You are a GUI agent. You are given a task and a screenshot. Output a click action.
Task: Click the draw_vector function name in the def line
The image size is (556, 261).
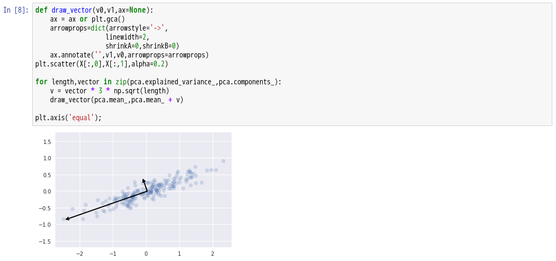pos(71,10)
